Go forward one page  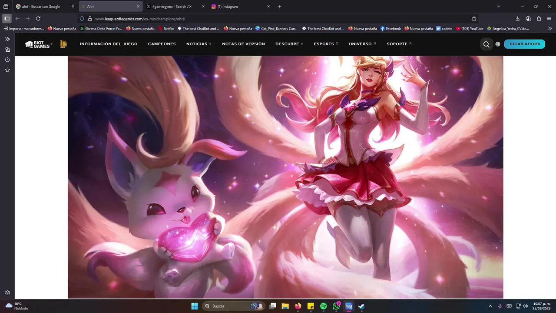pos(28,19)
